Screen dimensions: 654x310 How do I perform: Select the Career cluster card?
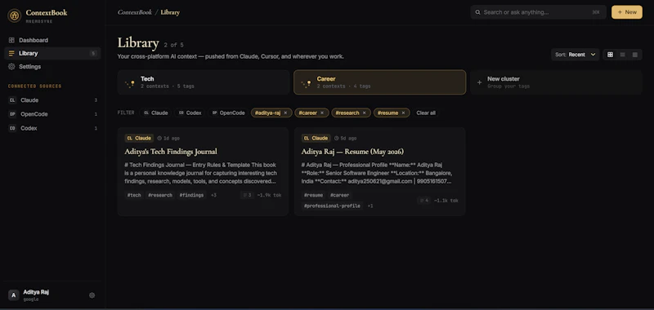pos(379,82)
